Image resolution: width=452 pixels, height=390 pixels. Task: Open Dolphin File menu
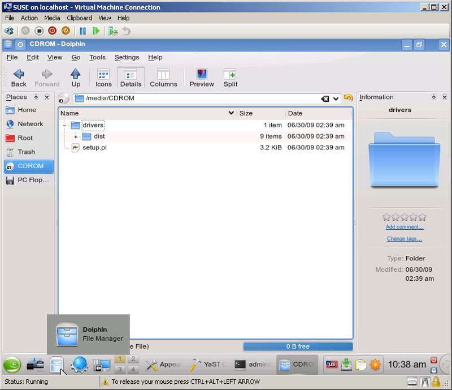click(x=12, y=57)
